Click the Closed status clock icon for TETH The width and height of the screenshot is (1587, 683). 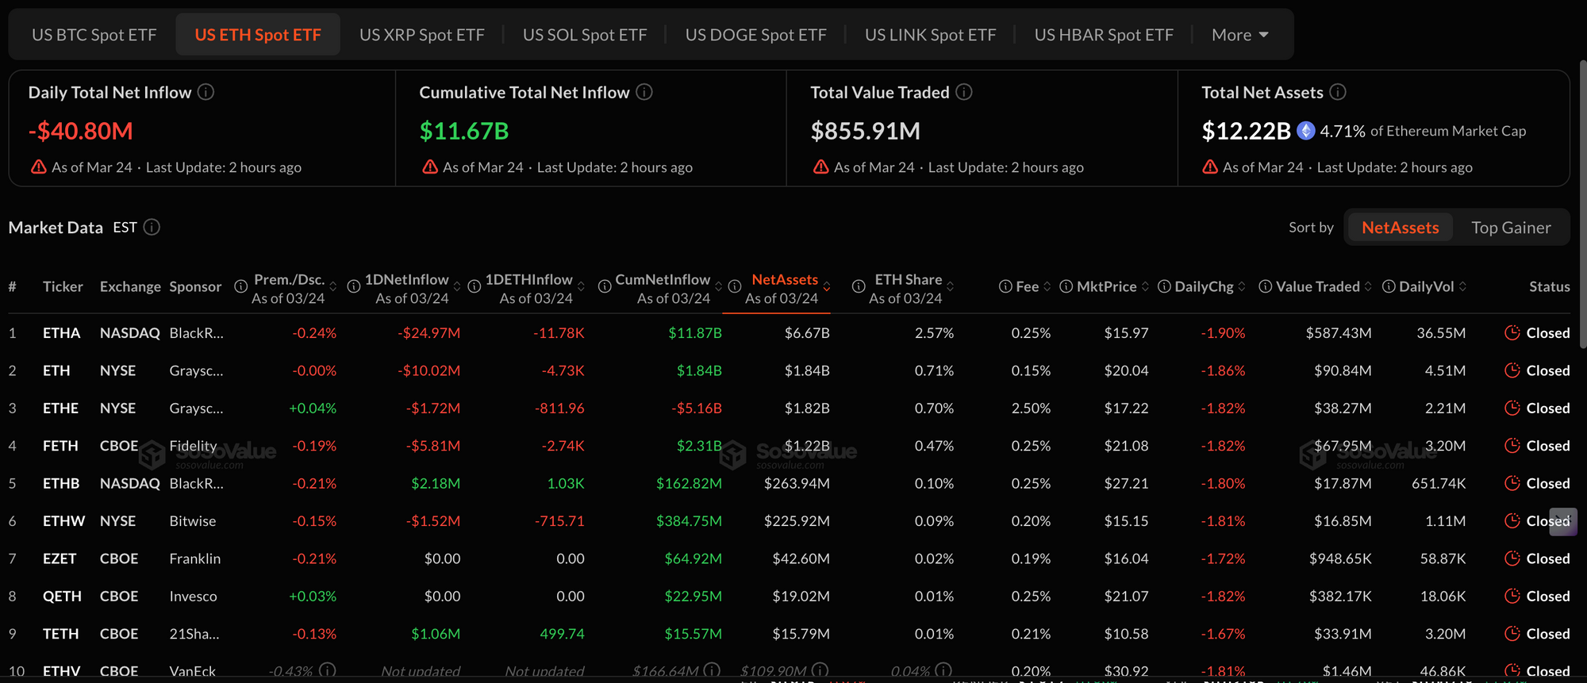pos(1512,634)
